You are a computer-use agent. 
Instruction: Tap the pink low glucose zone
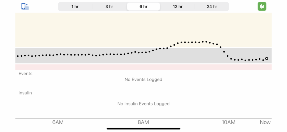click(x=143, y=67)
